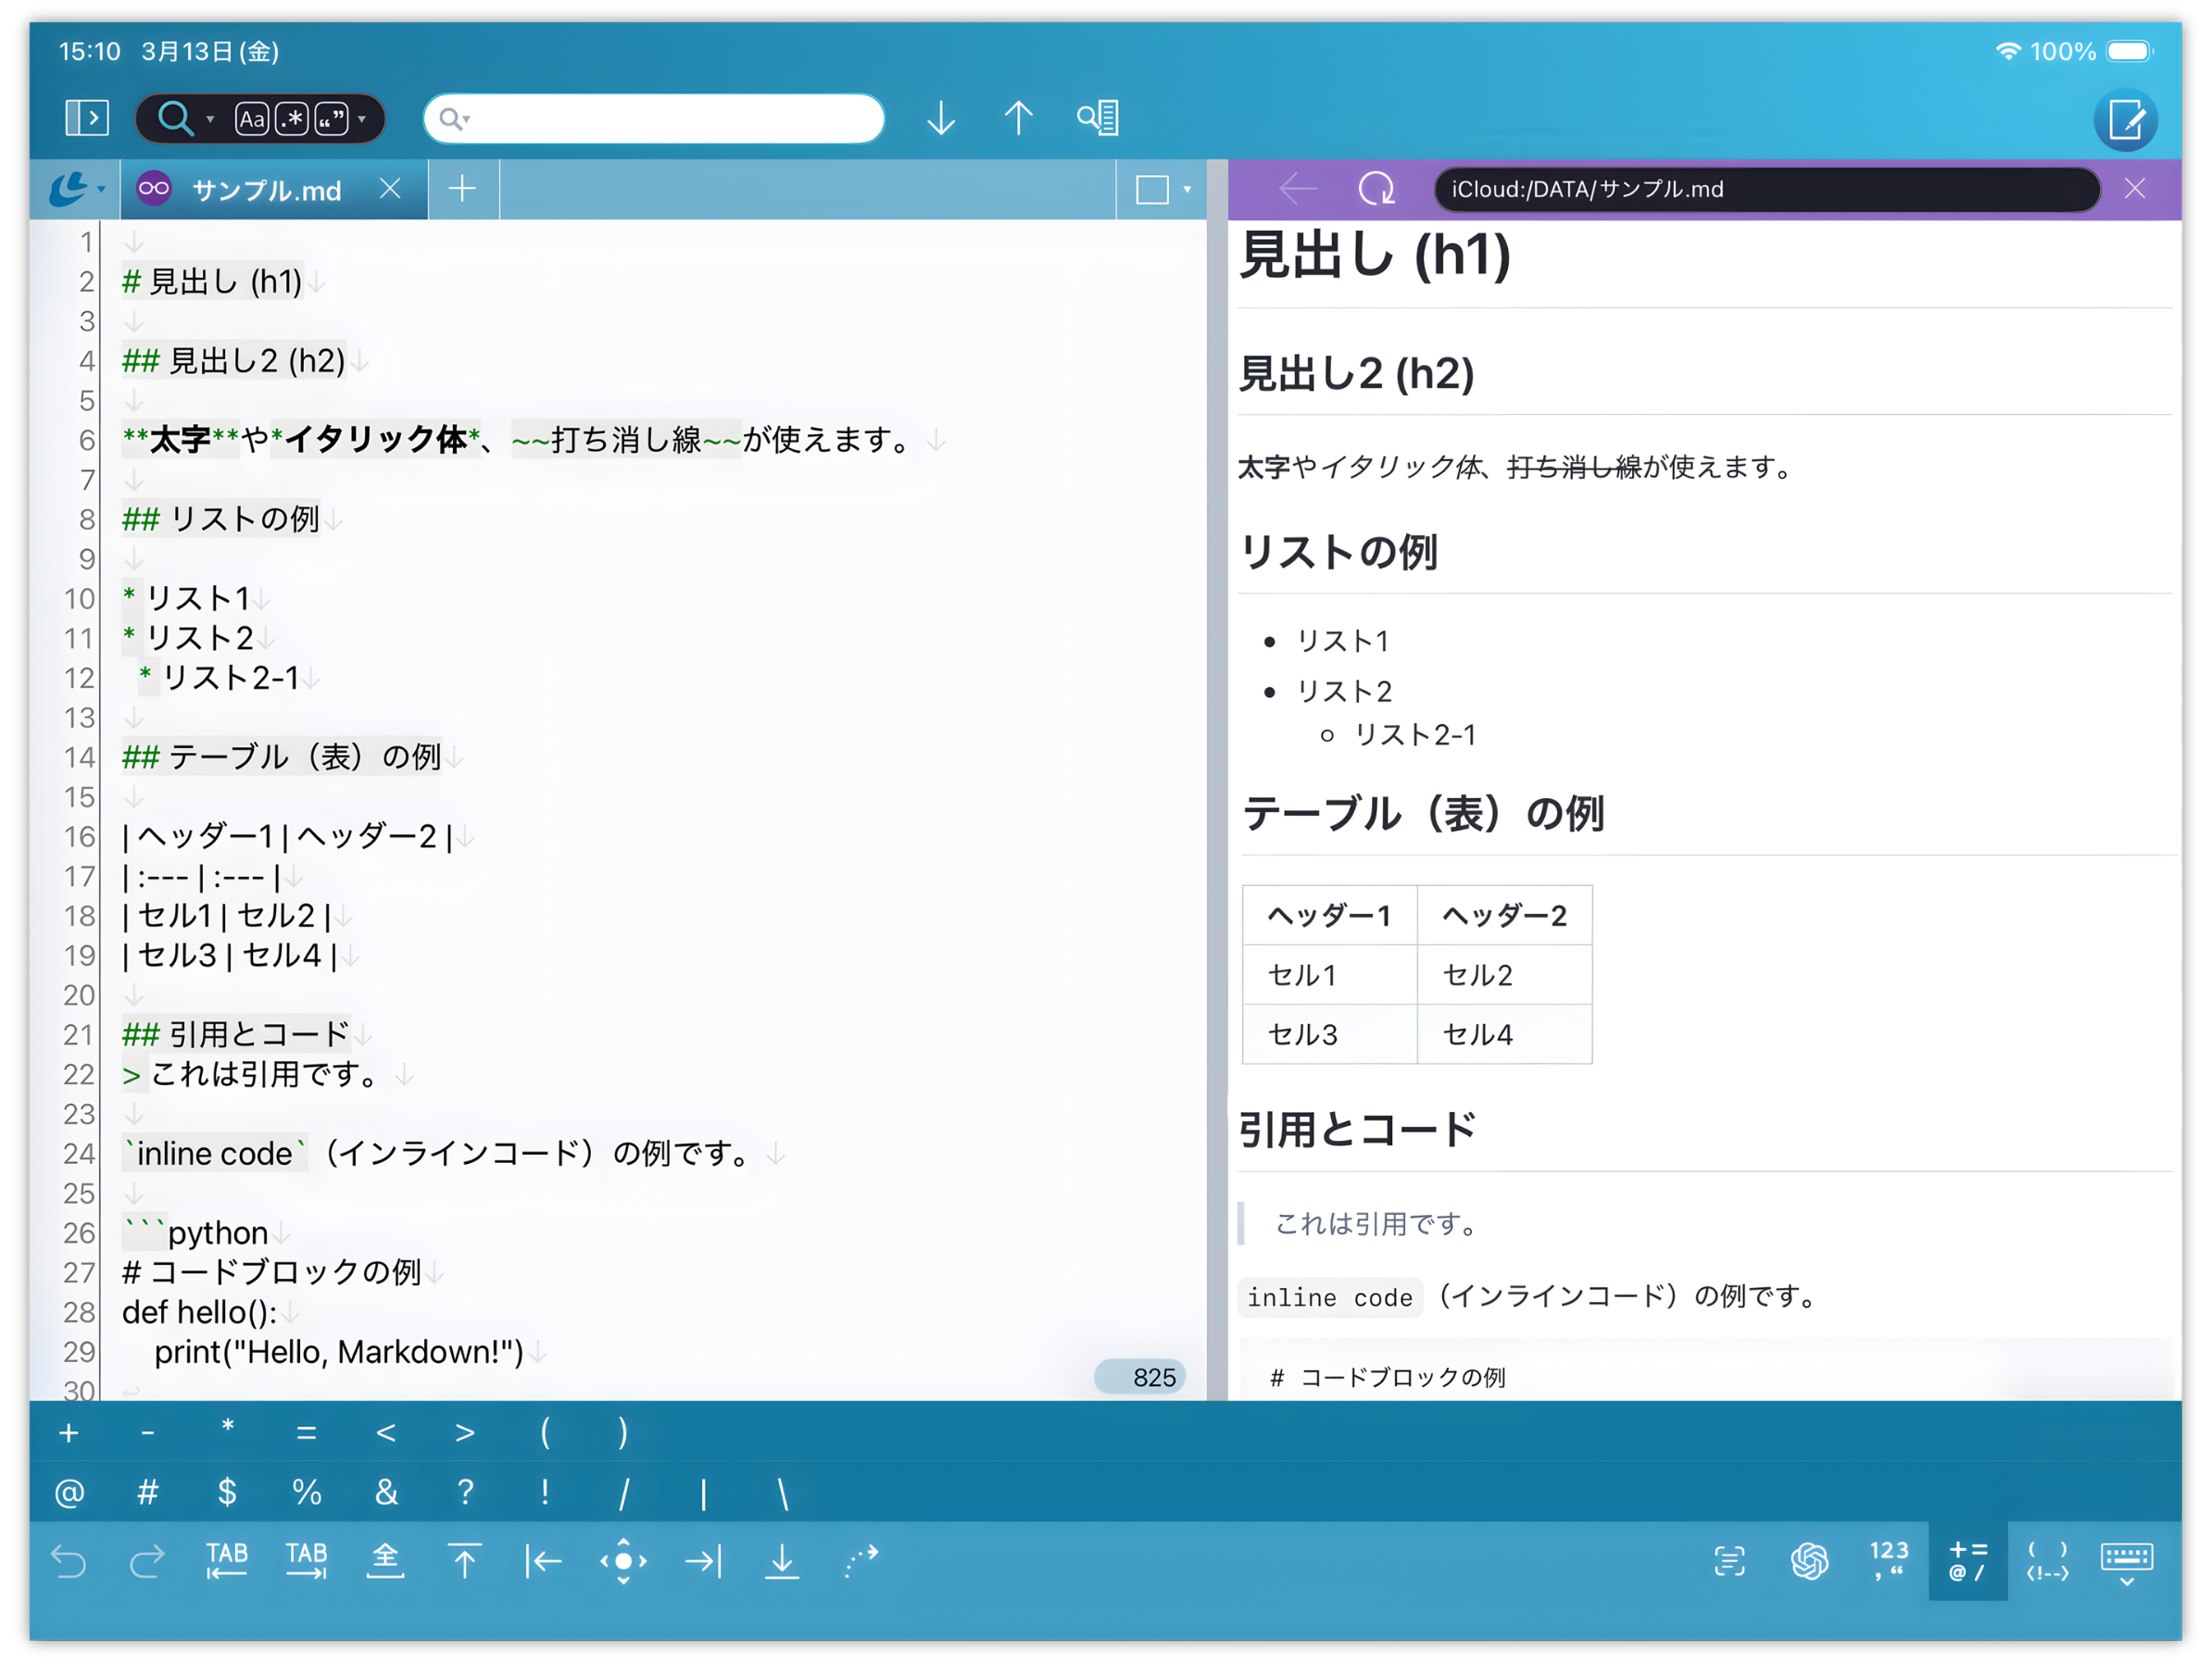Toggle regular expression search option
The height and width of the screenshot is (1663, 2212).
pos(292,120)
